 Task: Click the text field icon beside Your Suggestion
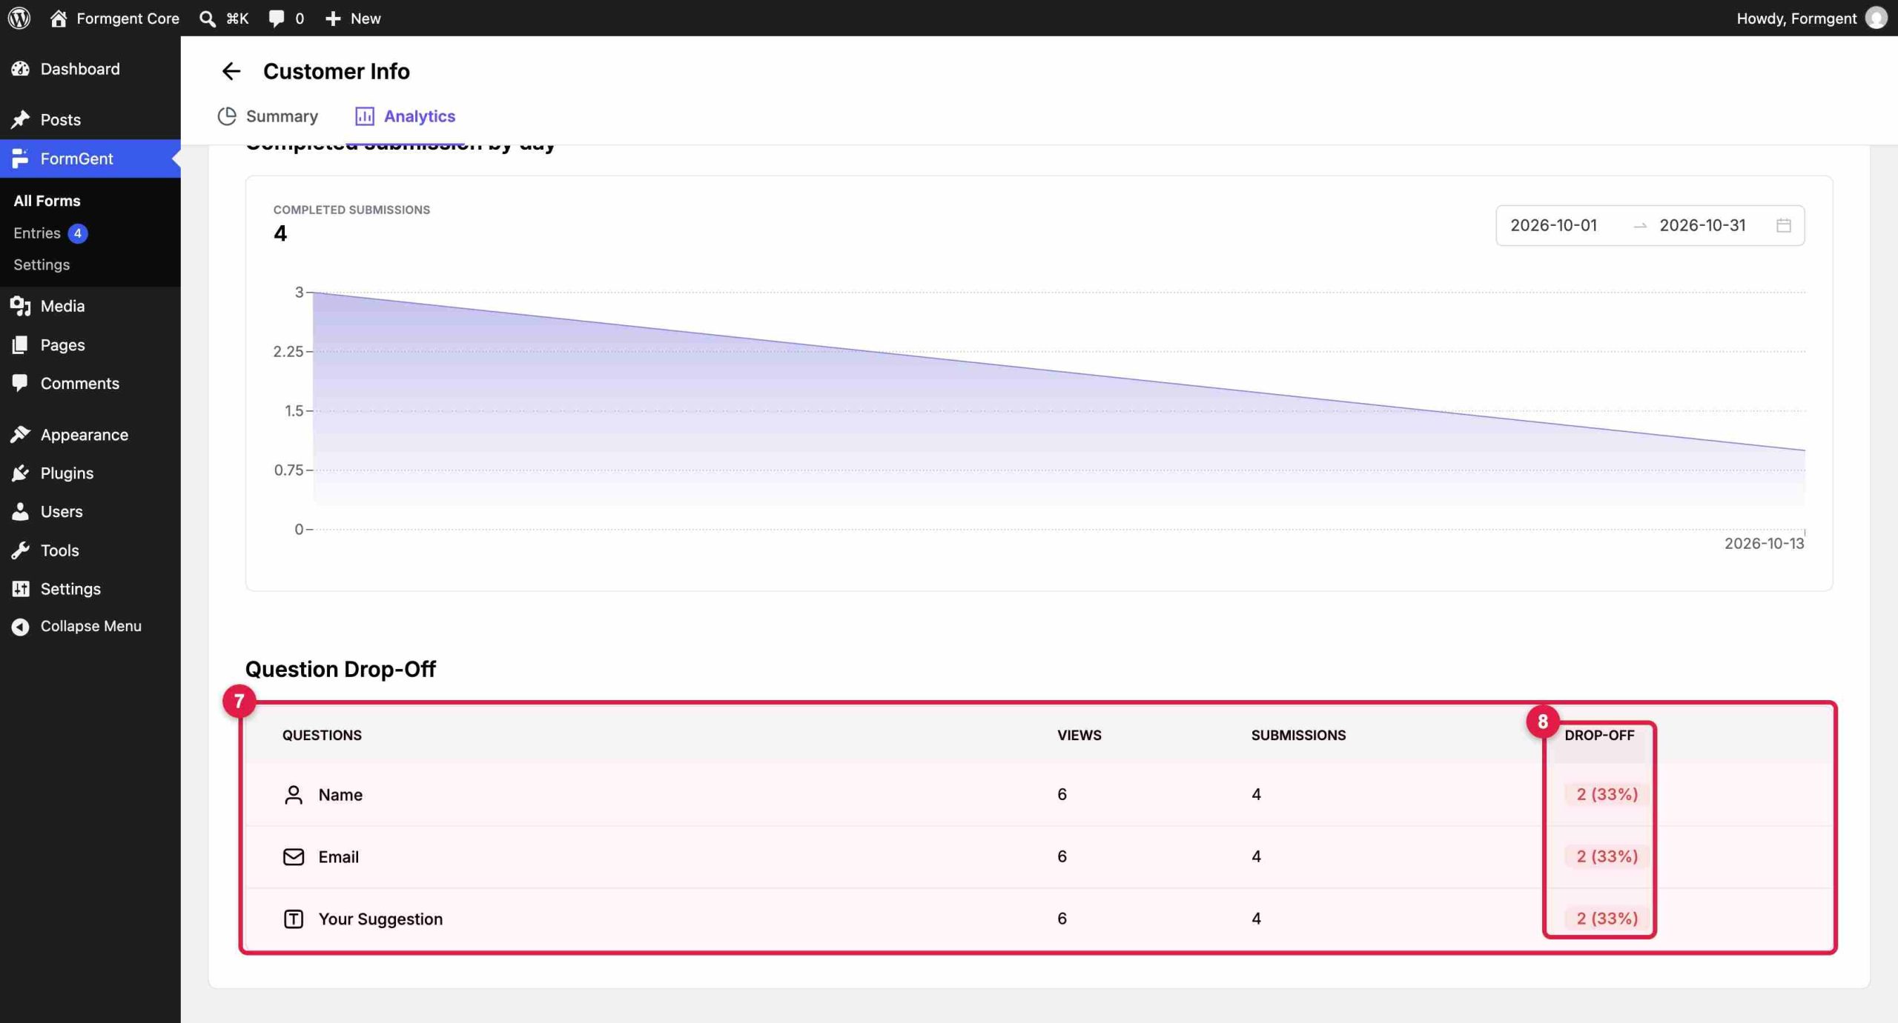click(294, 919)
